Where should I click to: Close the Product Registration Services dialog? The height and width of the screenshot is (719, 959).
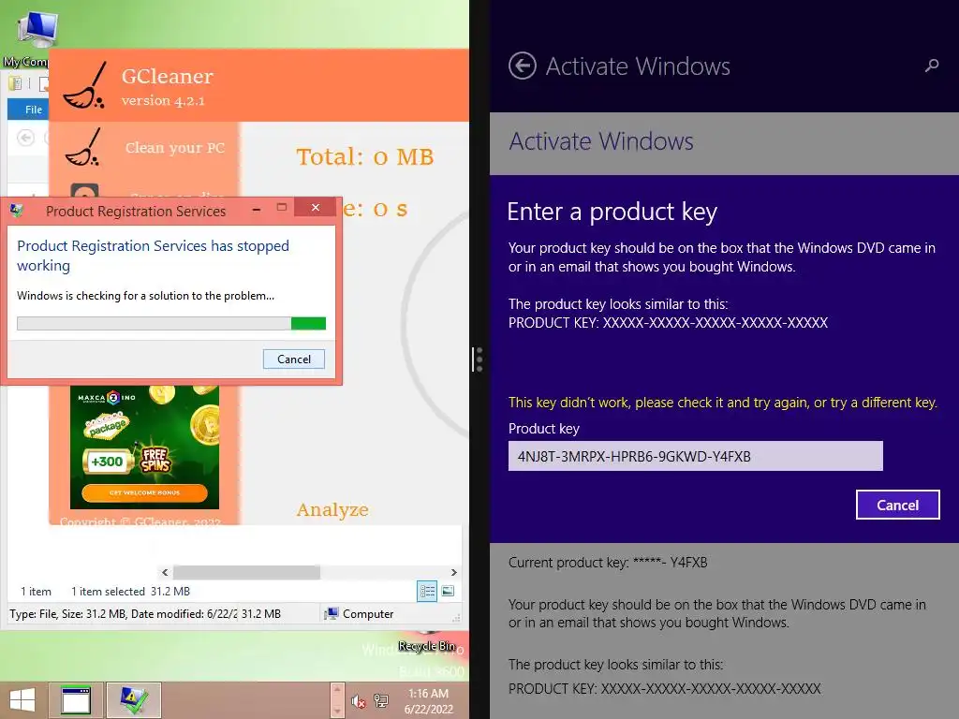coord(315,207)
